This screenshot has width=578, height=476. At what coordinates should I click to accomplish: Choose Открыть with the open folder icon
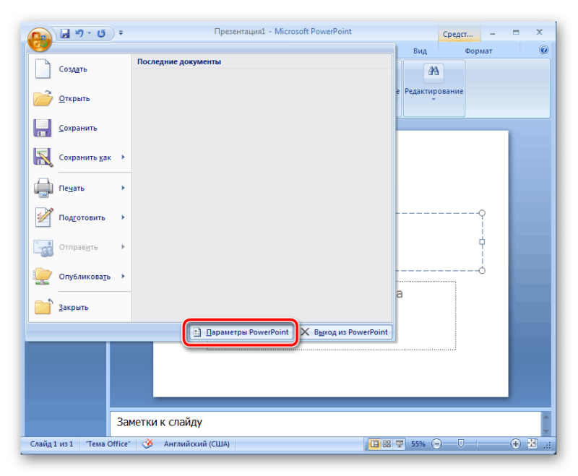pyautogui.click(x=79, y=98)
